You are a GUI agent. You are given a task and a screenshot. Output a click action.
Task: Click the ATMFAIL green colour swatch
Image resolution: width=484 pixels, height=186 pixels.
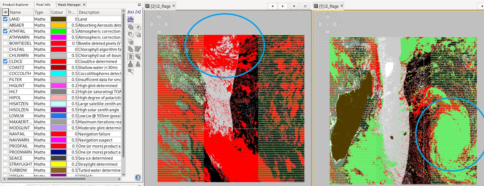(58, 31)
